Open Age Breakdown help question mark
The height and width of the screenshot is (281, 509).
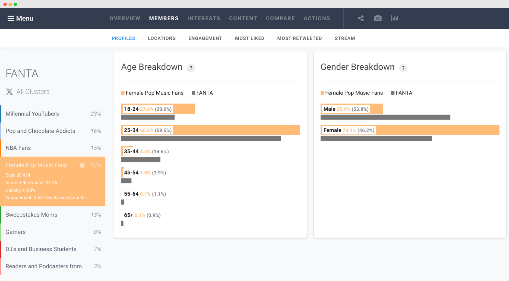tap(191, 68)
